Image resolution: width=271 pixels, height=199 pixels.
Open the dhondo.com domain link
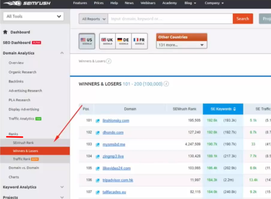[113, 133]
